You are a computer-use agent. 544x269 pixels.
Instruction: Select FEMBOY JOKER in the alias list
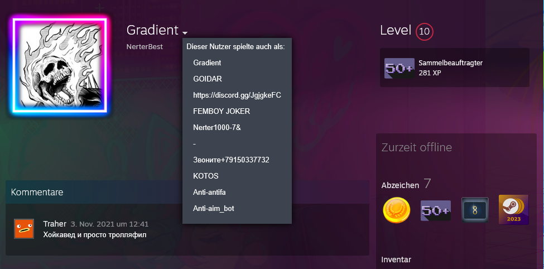click(221, 112)
